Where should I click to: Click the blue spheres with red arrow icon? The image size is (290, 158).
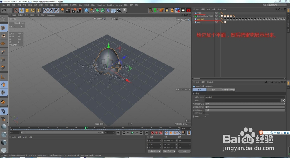(x=177, y=10)
